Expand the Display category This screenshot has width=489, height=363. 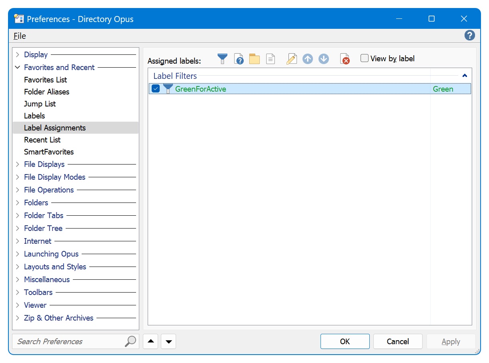(x=18, y=54)
